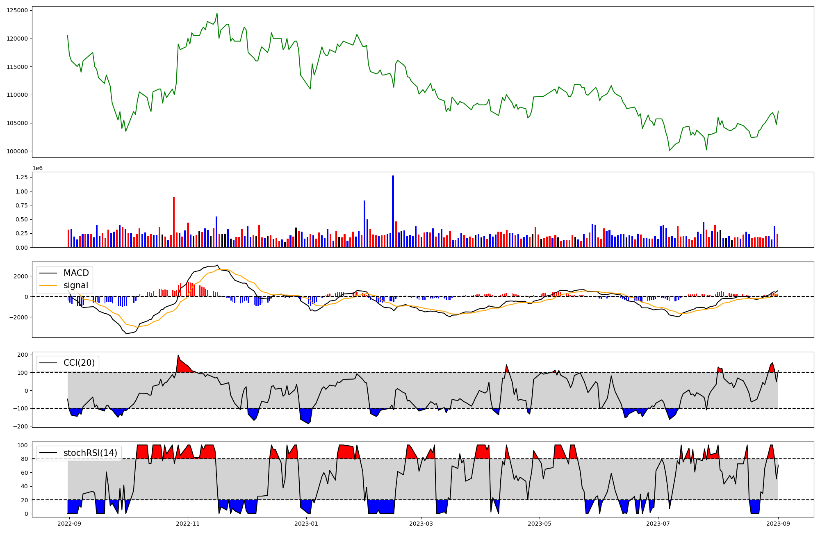Click the 1.25 volume axis tick label
This screenshot has width=820, height=533.
22,177
